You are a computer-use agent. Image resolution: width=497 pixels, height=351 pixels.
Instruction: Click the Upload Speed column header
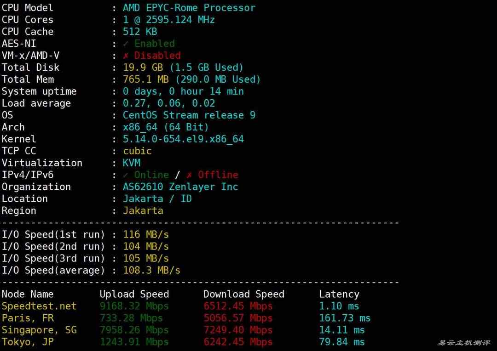[x=134, y=294]
